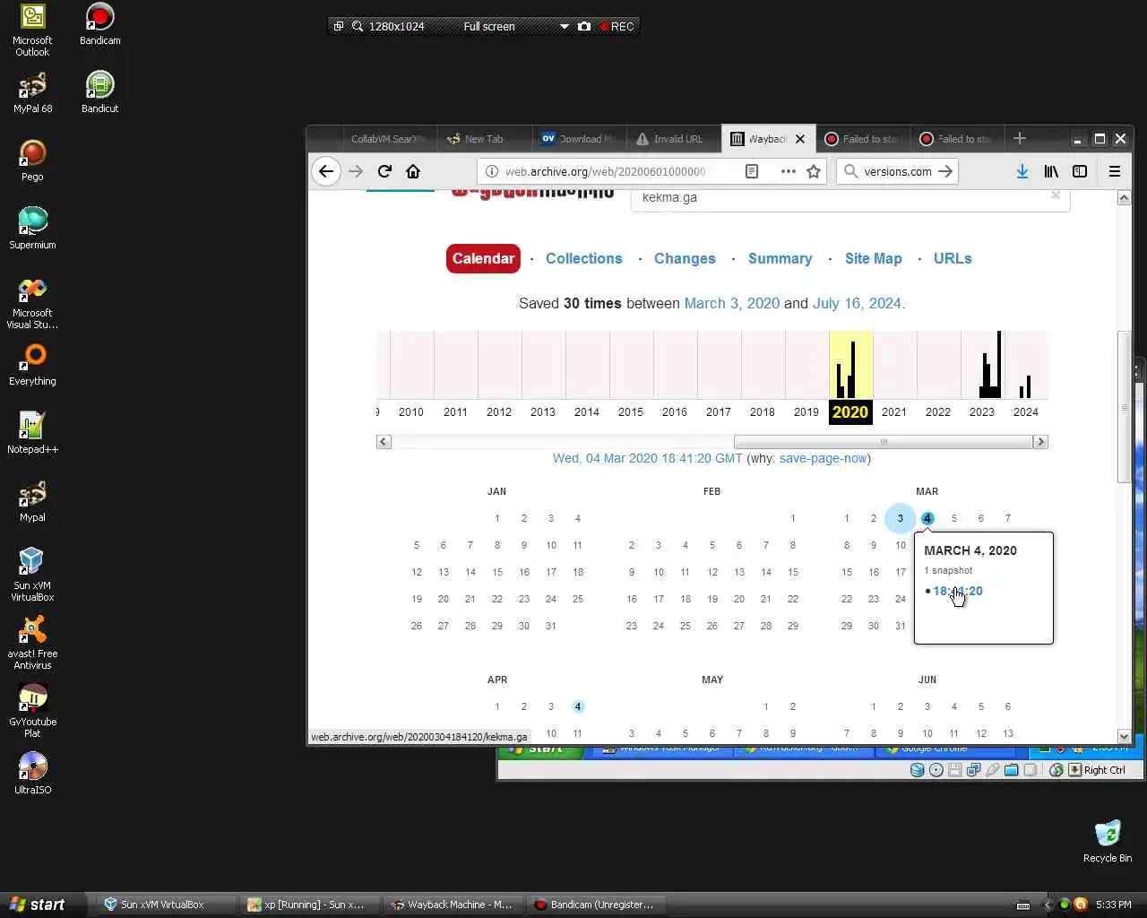This screenshot has height=918, width=1147.
Task: Open the Supermium desktop icon
Action: (x=32, y=228)
